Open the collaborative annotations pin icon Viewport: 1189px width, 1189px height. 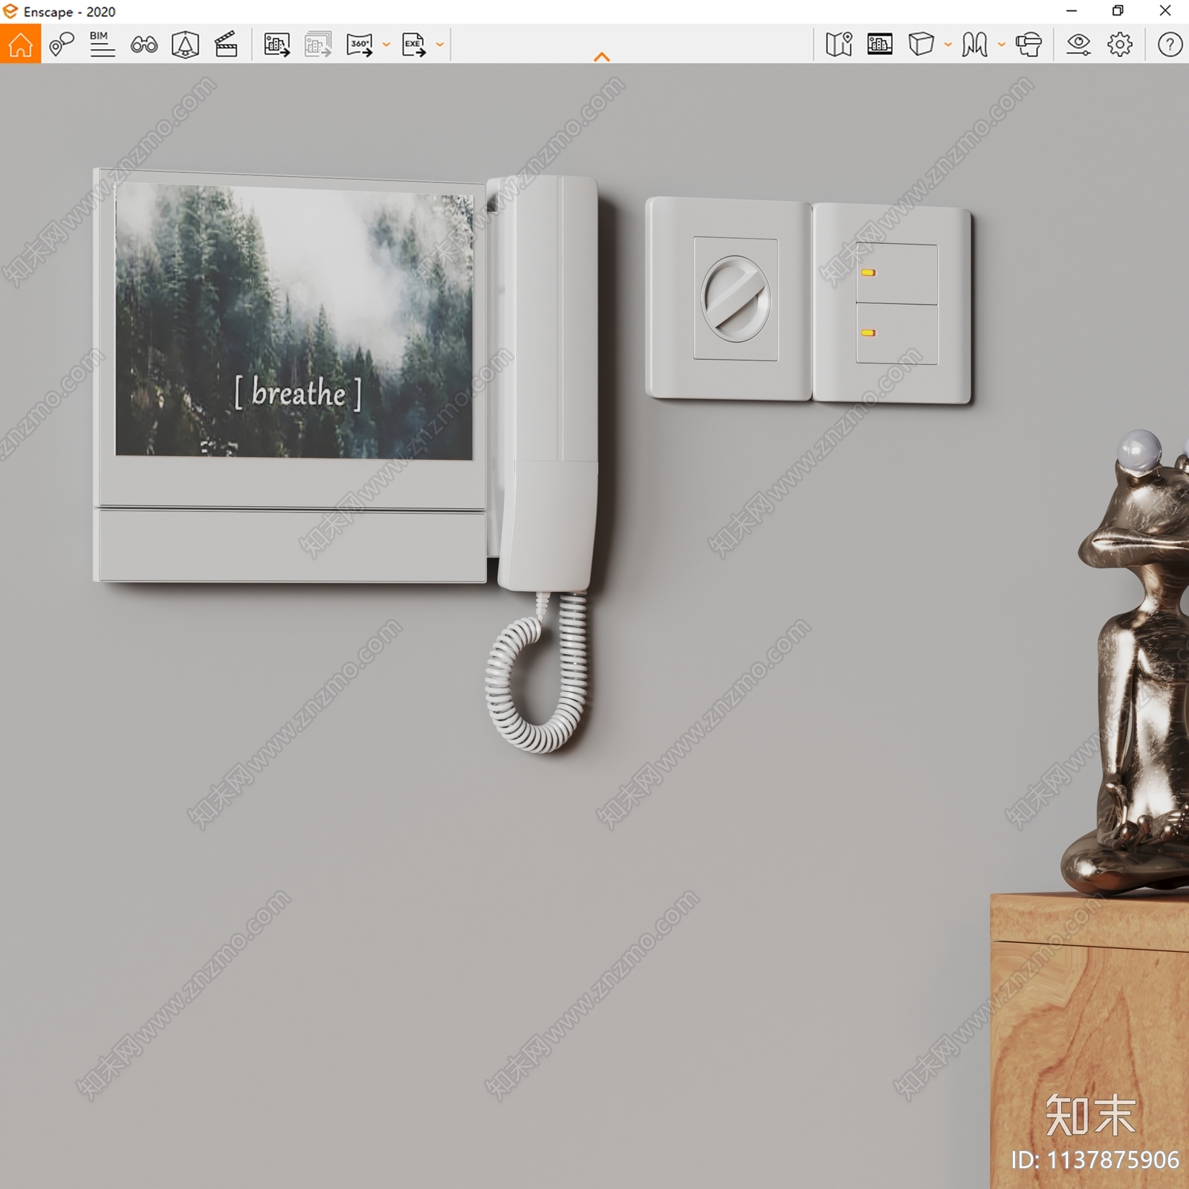point(62,45)
